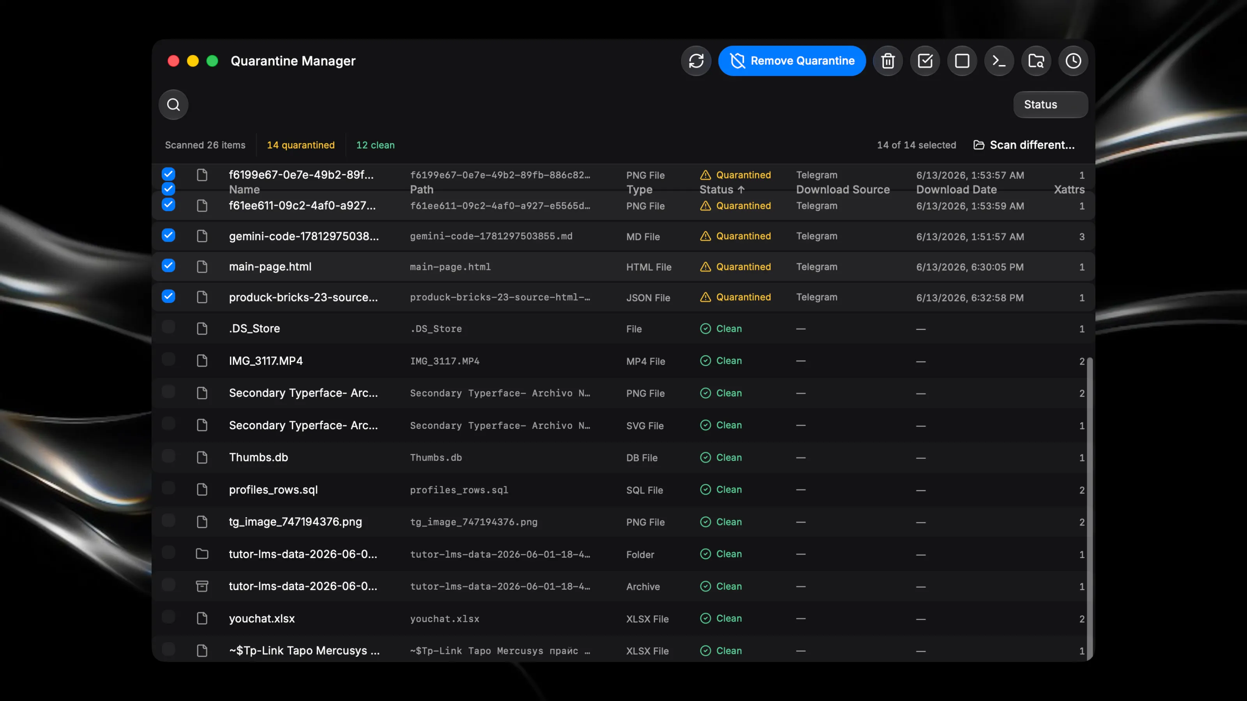
Task: Uncheck the produck-bricks-23-source checkbox
Action: (168, 296)
